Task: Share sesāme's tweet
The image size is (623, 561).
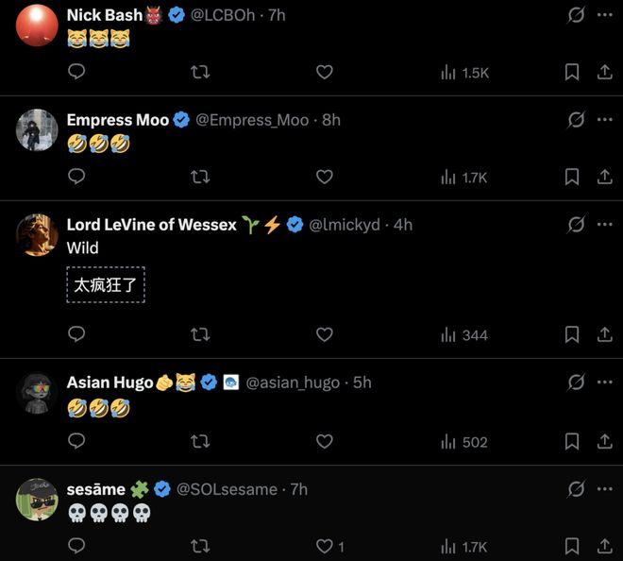Action: pyautogui.click(x=604, y=546)
